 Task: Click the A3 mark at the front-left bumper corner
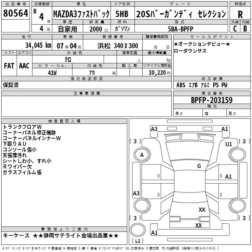pyautogui.click(x=154, y=129)
